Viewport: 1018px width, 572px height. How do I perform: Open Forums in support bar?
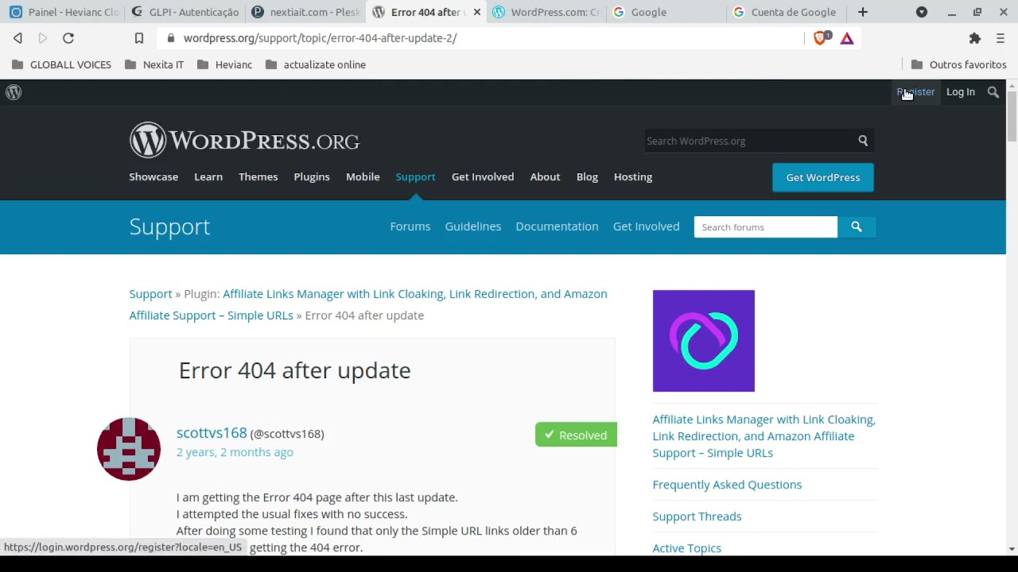(x=410, y=226)
